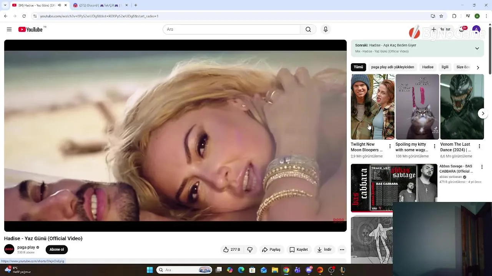The width and height of the screenshot is (492, 276).
Task: Open options for Twilight New Moon short
Action: [x=390, y=146]
